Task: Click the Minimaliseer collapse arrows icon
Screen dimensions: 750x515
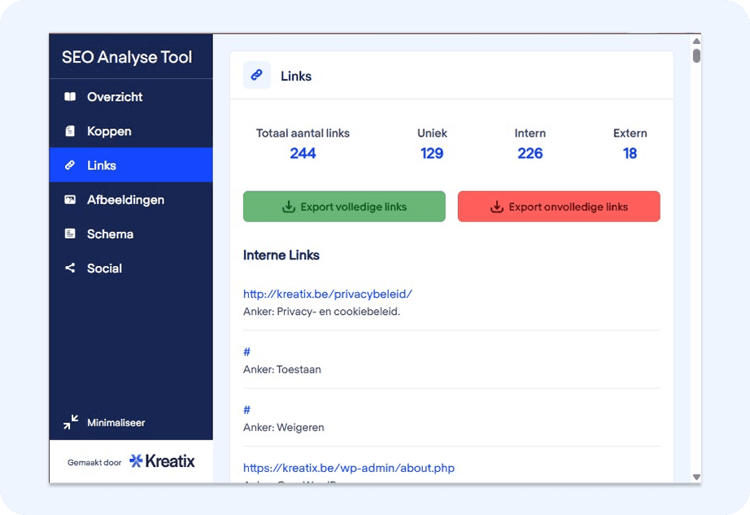Action: click(x=71, y=422)
